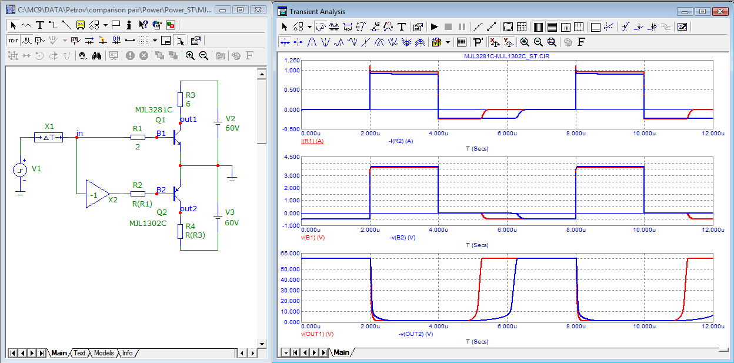Choose the diagonal line wire tool
The height and width of the screenshot is (363, 734).
(x=66, y=25)
